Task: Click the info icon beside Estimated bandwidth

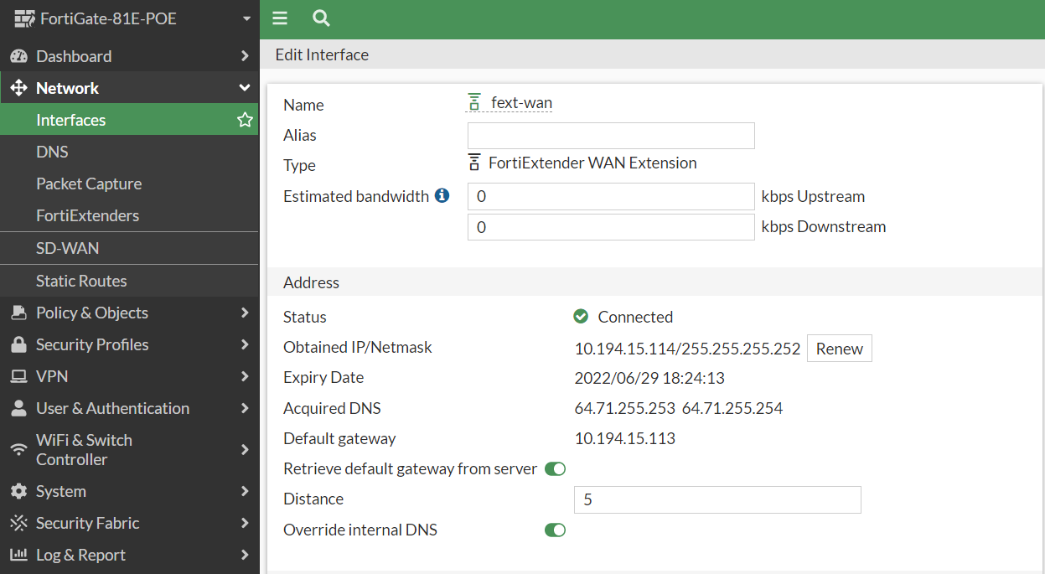Action: click(x=442, y=196)
